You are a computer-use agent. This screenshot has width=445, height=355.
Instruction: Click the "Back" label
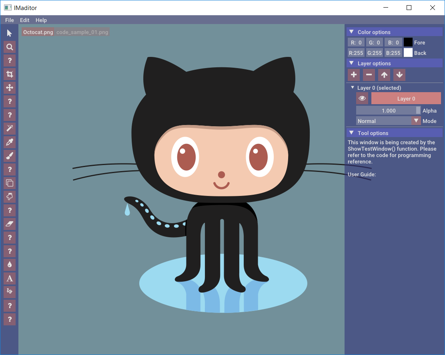click(420, 52)
